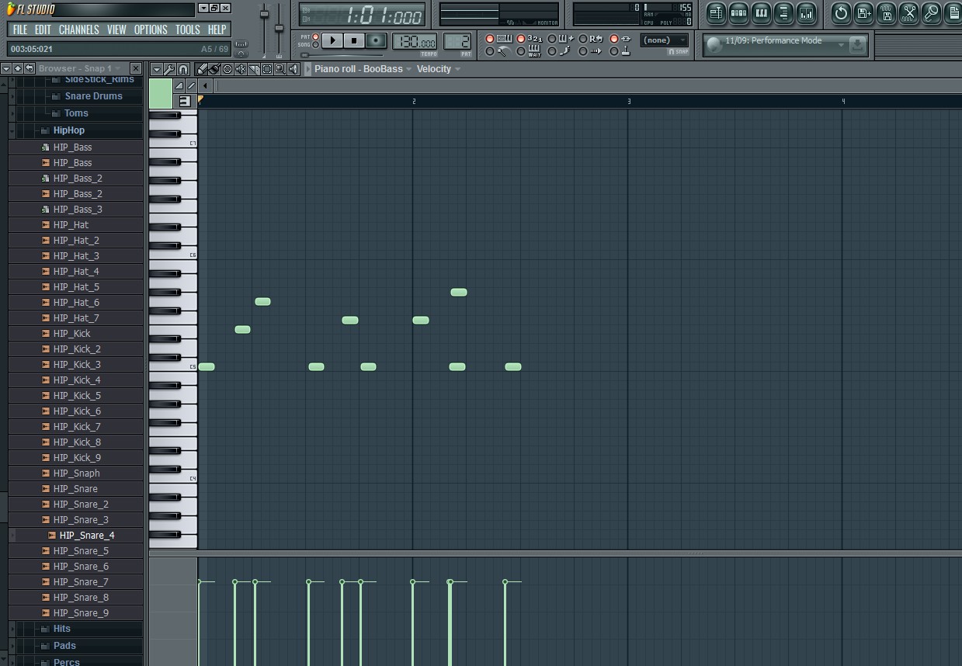Open piano roll wrench tools menu
962x666 pixels.
coord(169,69)
